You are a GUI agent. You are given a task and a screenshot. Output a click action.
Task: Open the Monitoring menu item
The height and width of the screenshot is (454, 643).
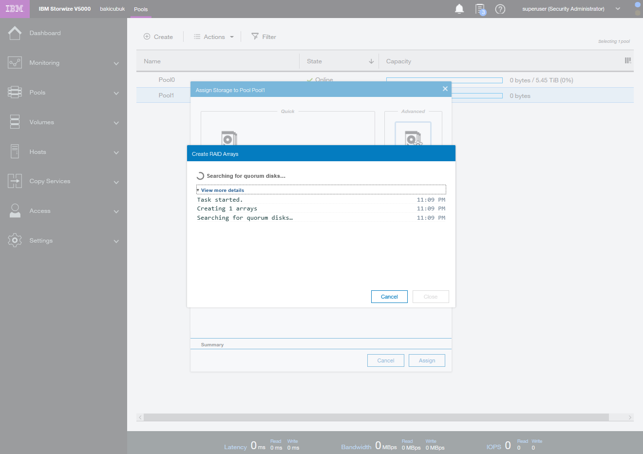tap(44, 63)
